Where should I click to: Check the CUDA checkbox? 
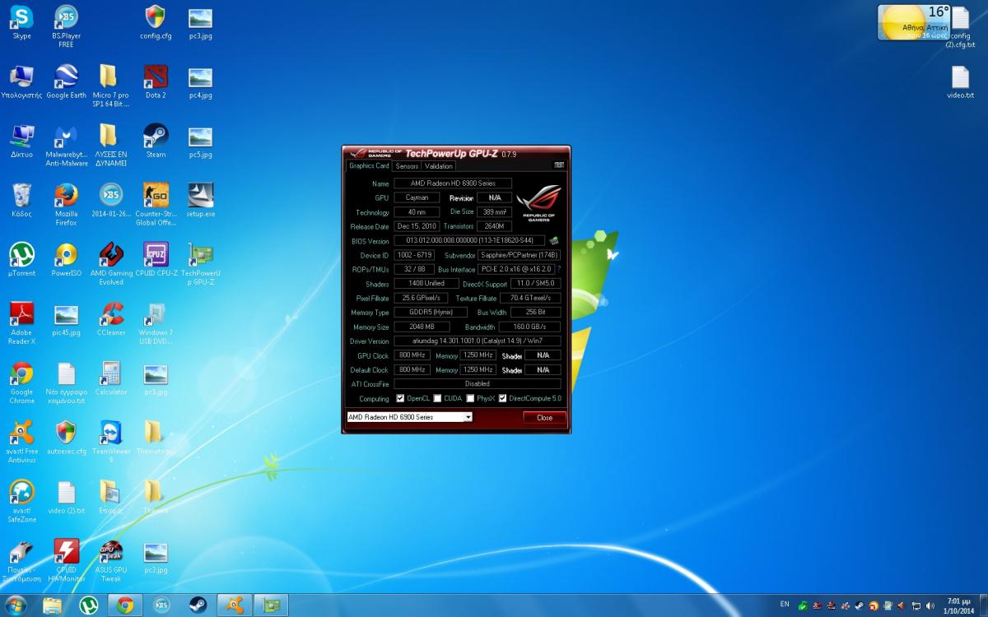coord(437,398)
